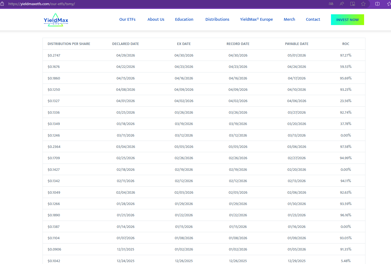Select the declared date 03/25/2026
The height and width of the screenshot is (264, 391).
point(126,113)
